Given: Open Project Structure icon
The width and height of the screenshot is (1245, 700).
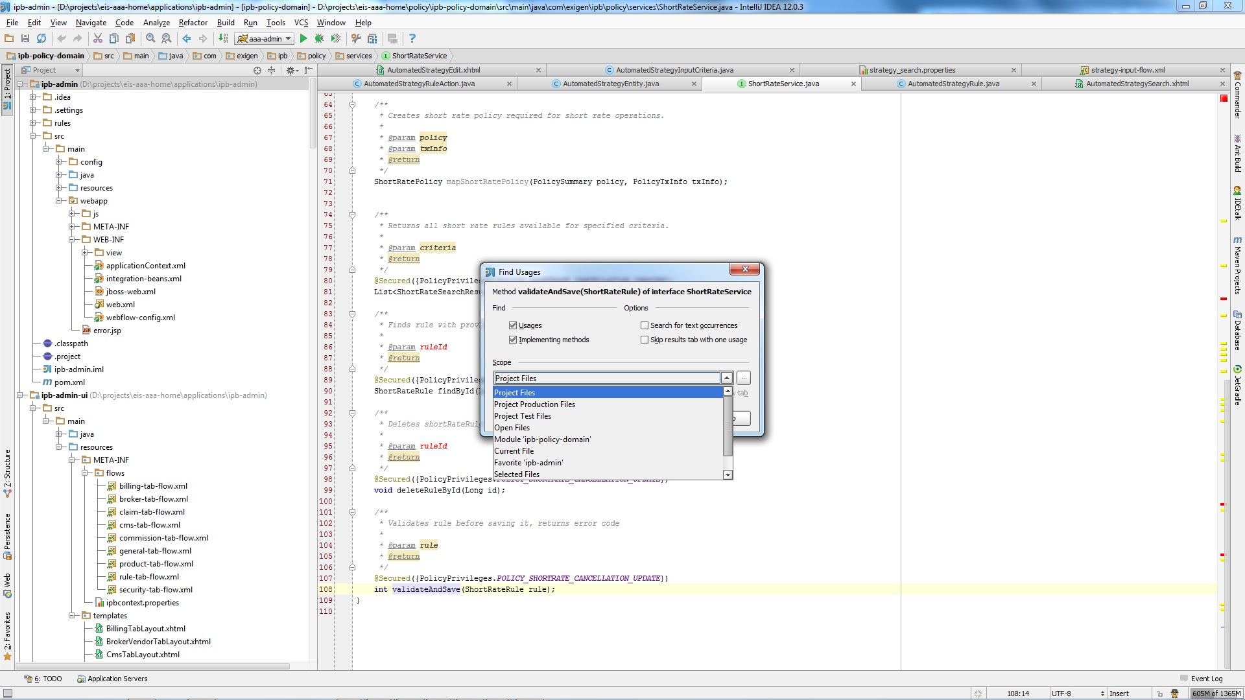Looking at the screenshot, I should click(x=372, y=39).
